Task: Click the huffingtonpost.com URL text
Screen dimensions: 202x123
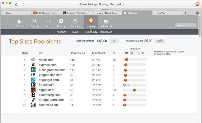Action: pos(52,70)
